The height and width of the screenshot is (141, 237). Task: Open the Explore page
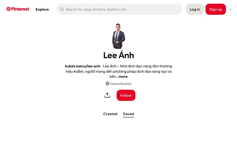pyautogui.click(x=42, y=10)
